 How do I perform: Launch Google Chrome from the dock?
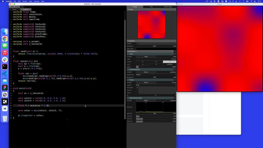5,39
